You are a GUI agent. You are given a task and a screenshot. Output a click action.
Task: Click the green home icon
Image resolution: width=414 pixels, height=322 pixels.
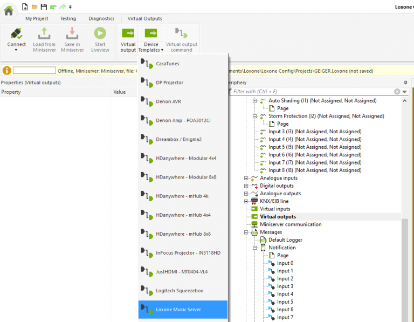pos(9,11)
